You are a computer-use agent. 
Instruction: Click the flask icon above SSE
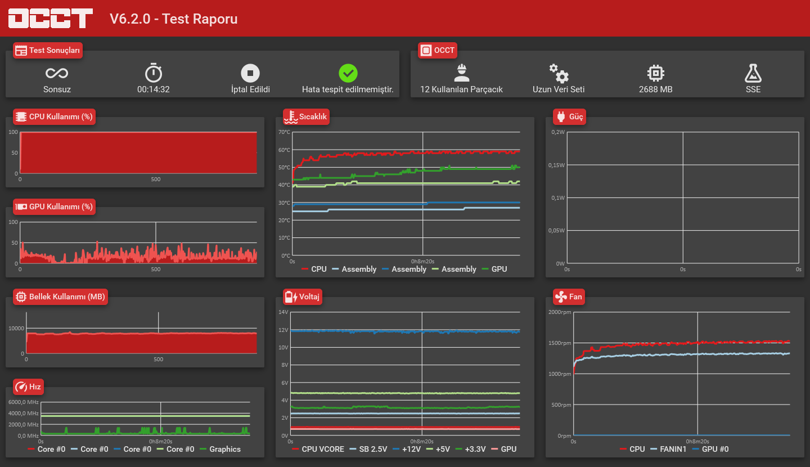pos(753,73)
